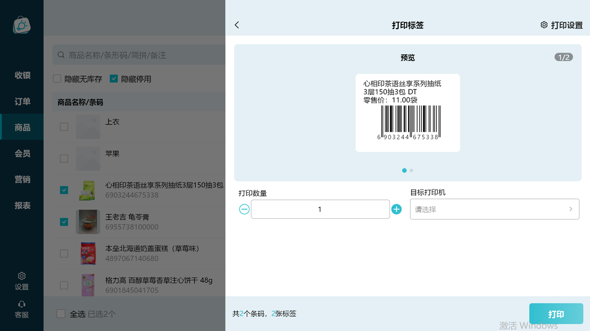Click the search magnifier icon
The width and height of the screenshot is (590, 331).
pos(61,55)
